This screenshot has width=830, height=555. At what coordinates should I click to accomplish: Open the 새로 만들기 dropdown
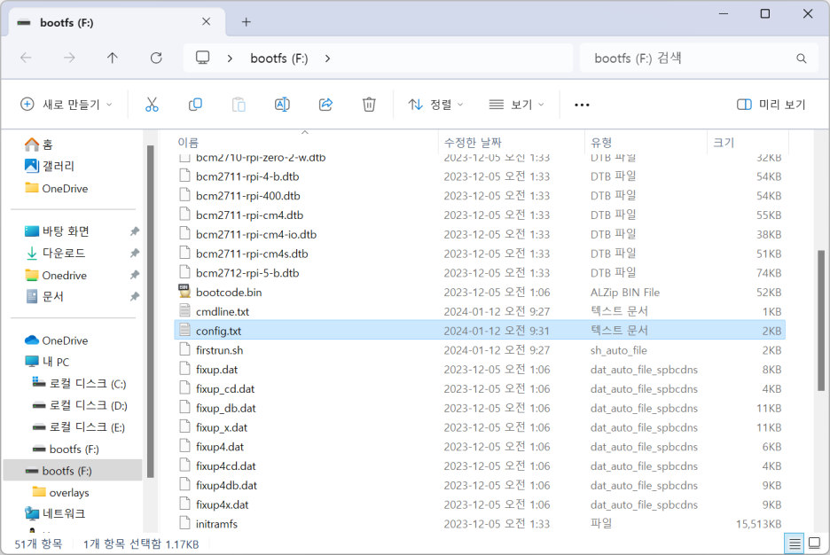(x=67, y=105)
